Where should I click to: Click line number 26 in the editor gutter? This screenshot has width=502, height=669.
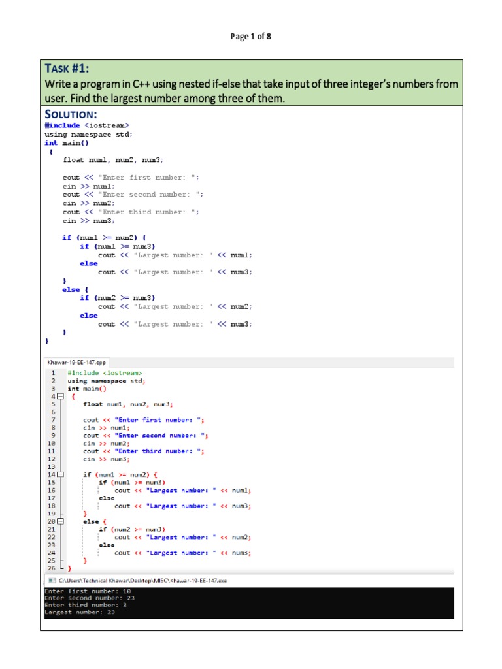tap(52, 568)
